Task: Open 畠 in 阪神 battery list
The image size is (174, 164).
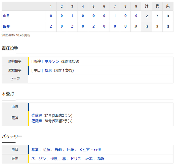Action: tap(64, 159)
